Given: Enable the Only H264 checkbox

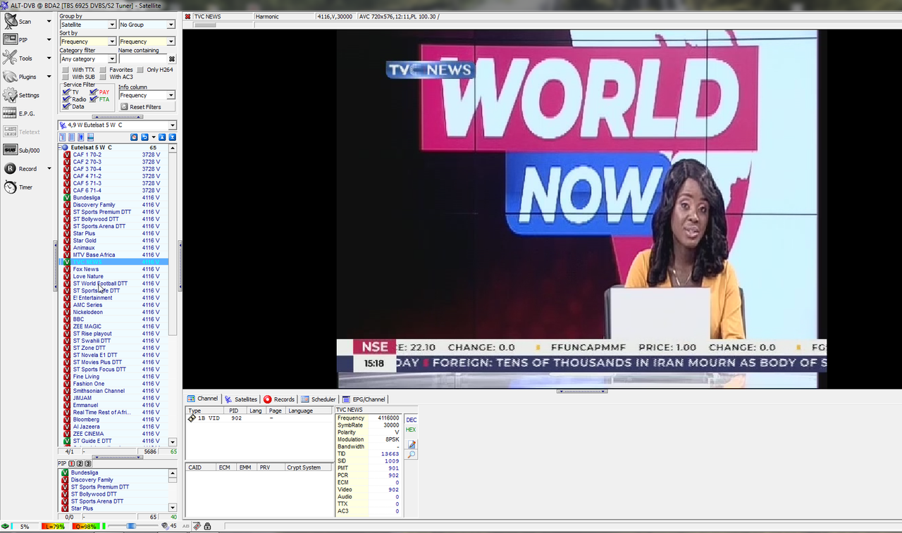Looking at the screenshot, I should (140, 70).
